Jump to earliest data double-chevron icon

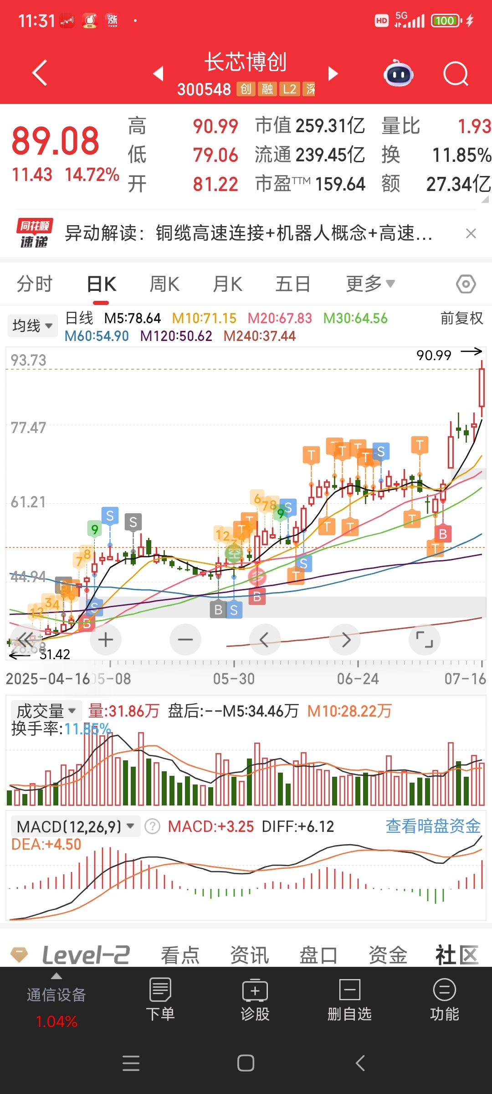point(26,640)
